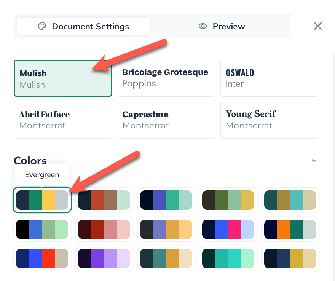This screenshot has width=335, height=281.
Task: Click the Evergreen tooltip label
Action: (x=42, y=174)
